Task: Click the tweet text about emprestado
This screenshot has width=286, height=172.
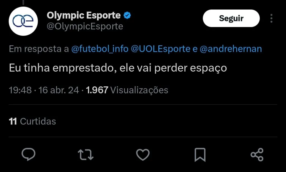Action: point(118,69)
